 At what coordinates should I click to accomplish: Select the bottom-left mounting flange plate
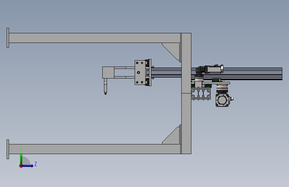tap(8, 149)
